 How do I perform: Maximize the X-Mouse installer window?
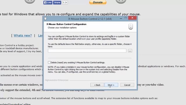[x=126, y=18]
